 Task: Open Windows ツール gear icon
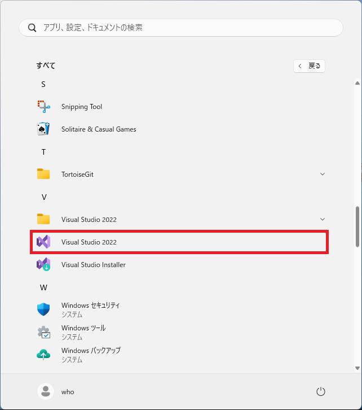click(x=43, y=332)
